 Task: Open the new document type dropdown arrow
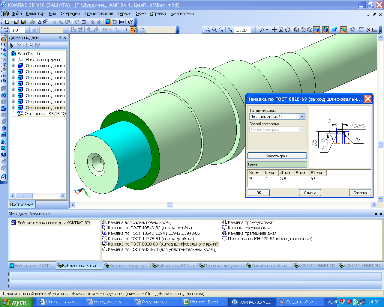pyautogui.click(x=12, y=22)
